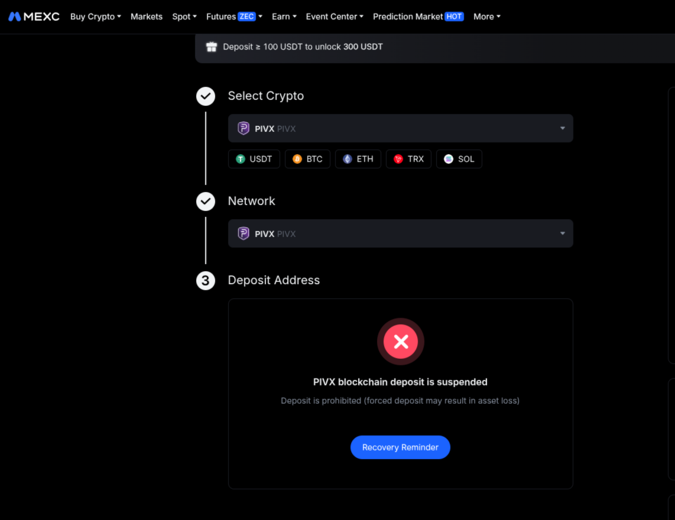The width and height of the screenshot is (675, 520).
Task: Click PIVX coin icon in crypto selector
Action: point(243,128)
